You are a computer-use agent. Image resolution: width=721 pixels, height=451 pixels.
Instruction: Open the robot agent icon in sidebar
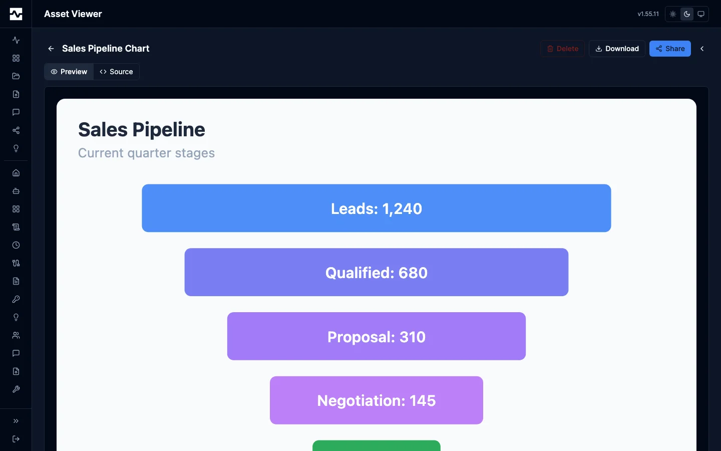pyautogui.click(x=16, y=191)
